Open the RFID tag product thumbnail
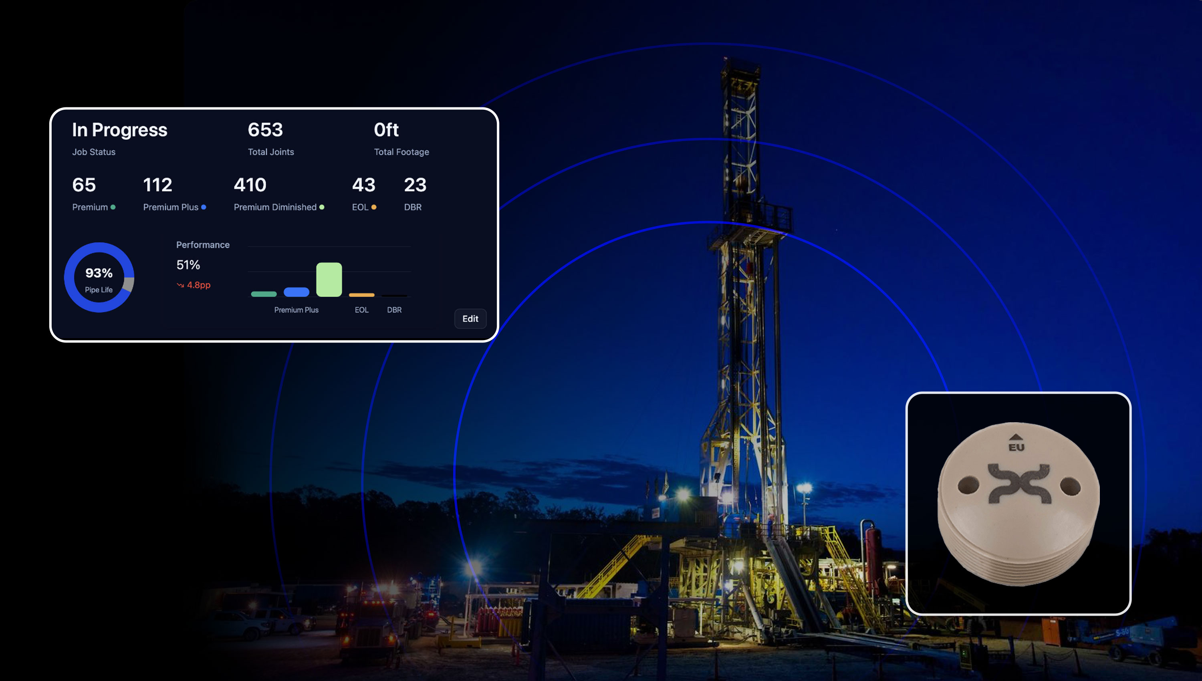 (1018, 503)
